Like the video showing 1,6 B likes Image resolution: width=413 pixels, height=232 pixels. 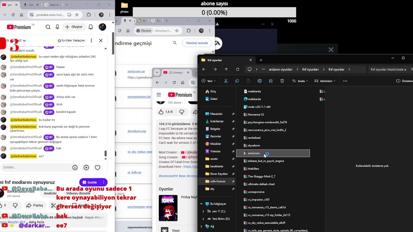pyautogui.click(x=166, y=112)
